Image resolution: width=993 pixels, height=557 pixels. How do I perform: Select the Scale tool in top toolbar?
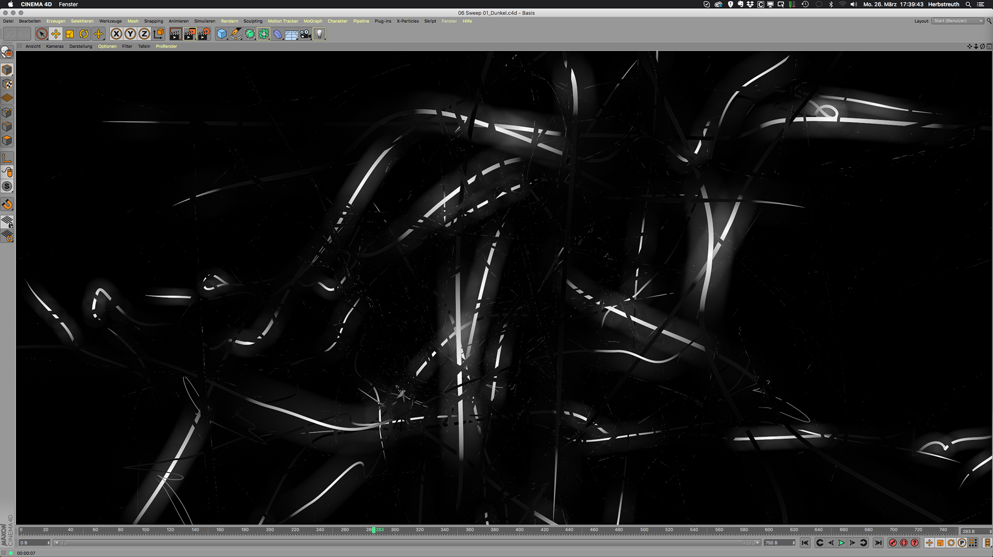click(69, 34)
